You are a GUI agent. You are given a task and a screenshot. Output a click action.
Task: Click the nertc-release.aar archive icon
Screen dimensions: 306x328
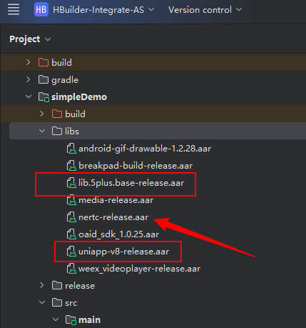[x=71, y=217]
